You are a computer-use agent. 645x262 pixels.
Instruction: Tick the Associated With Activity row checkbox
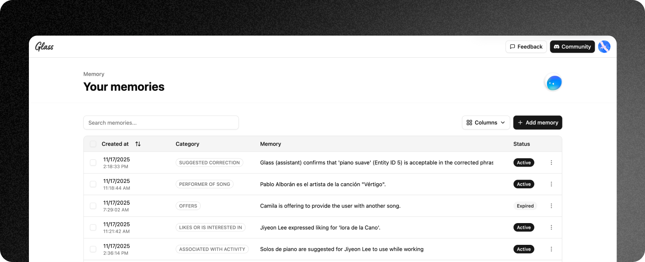point(93,249)
